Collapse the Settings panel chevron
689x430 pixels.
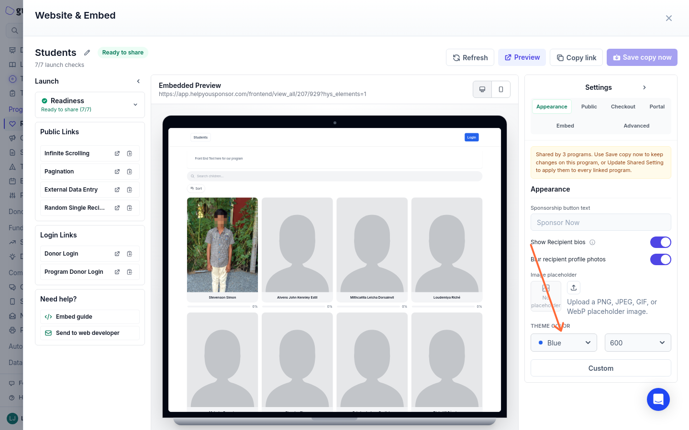(645, 87)
